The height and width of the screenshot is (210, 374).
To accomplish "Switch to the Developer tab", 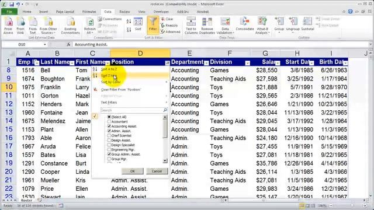I will [x=161, y=12].
